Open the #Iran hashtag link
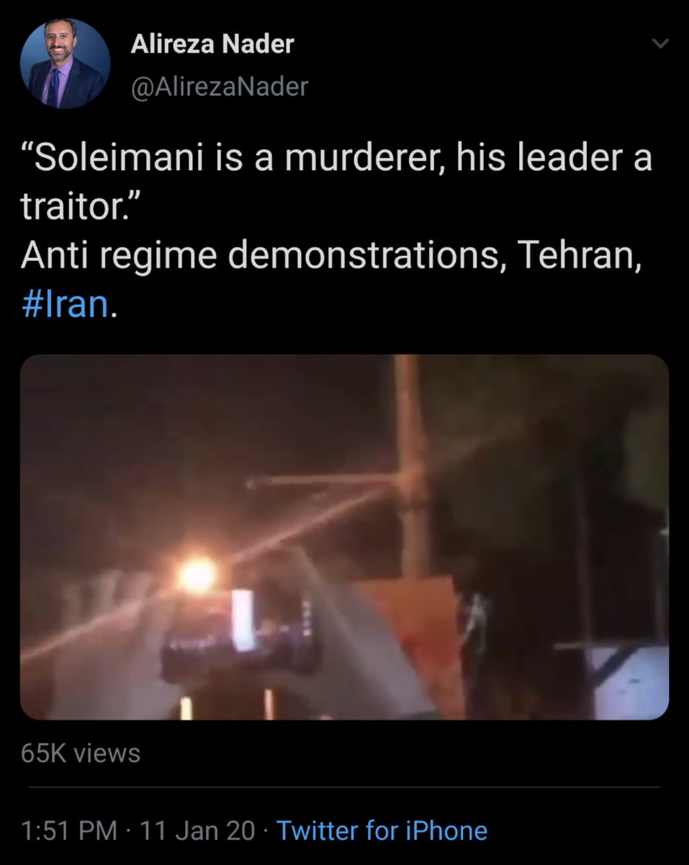This screenshot has width=689, height=865. 66,304
